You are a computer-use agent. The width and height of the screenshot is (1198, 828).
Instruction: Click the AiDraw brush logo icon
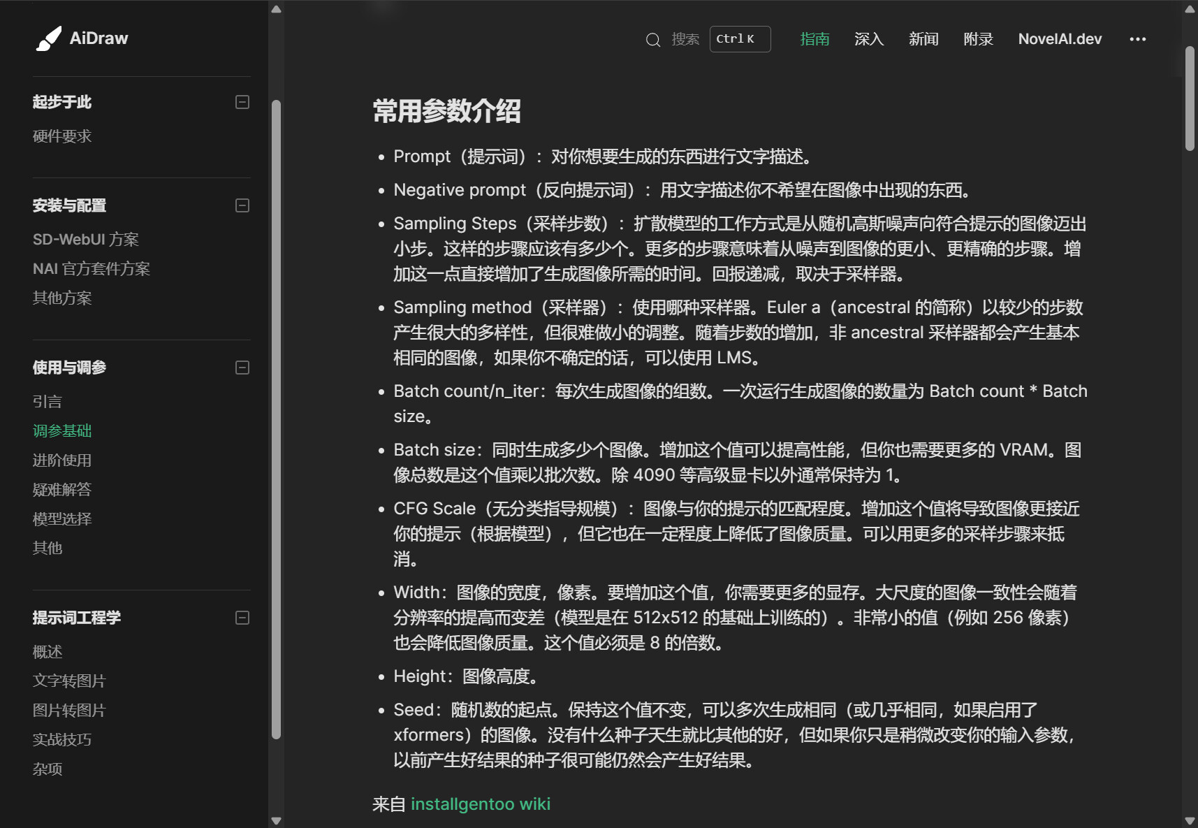(x=48, y=38)
